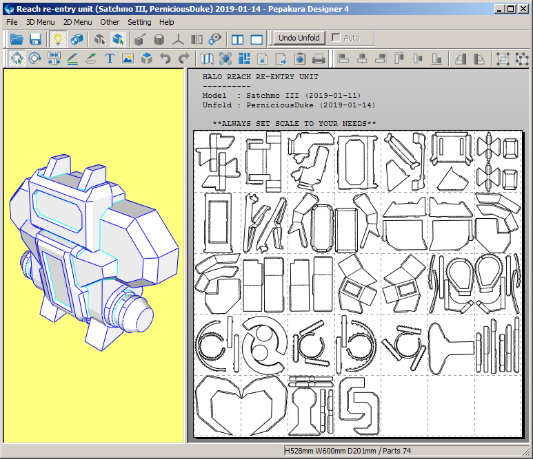This screenshot has width=533, height=459.
Task: Click the '**ALWAYS SET SCALE TO YOUR NEEDS**' note
Action: coord(294,123)
